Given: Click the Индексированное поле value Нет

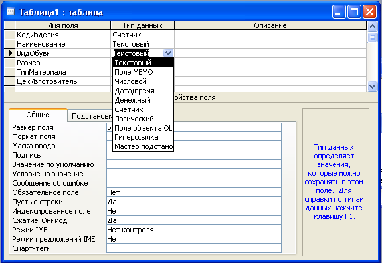Looking at the screenshot, I should [x=194, y=211].
